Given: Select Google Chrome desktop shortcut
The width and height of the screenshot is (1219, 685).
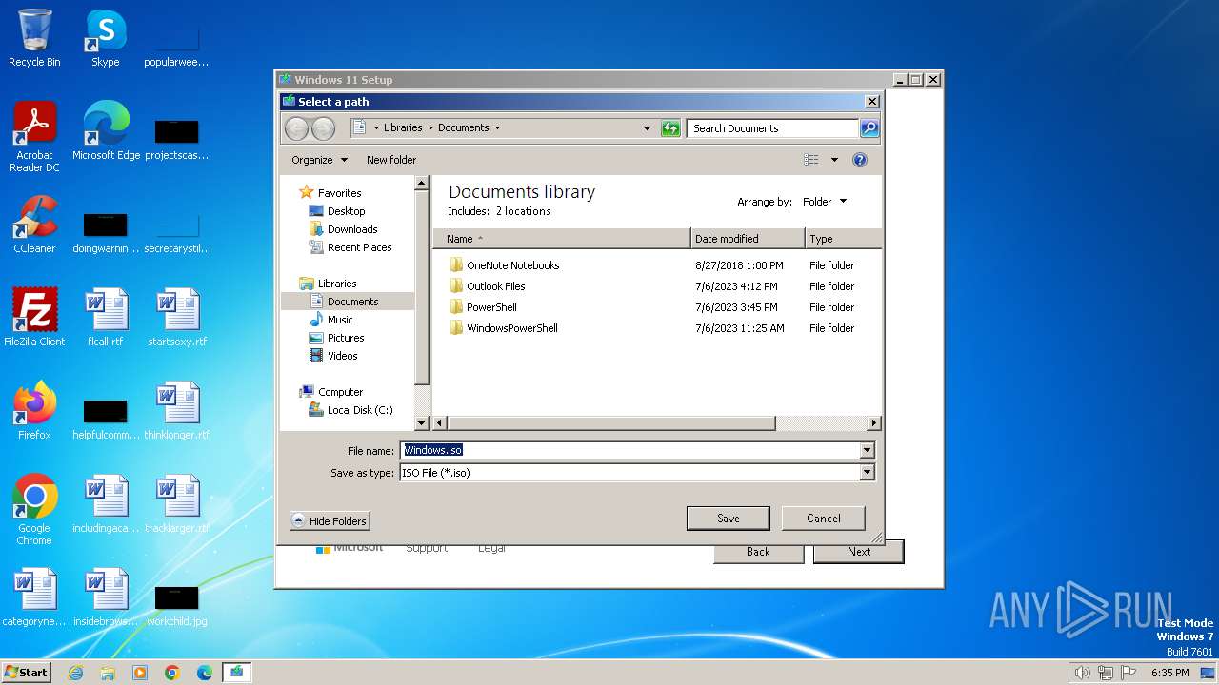Looking at the screenshot, I should (34, 510).
